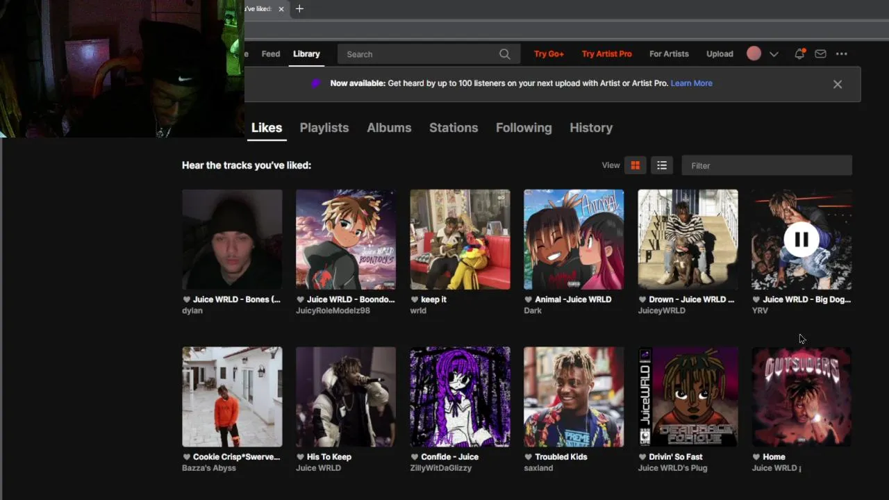
Task: Open the Troubled Kids track title
Action: [561, 457]
